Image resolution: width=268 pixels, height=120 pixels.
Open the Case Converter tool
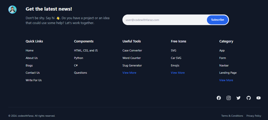(132, 50)
